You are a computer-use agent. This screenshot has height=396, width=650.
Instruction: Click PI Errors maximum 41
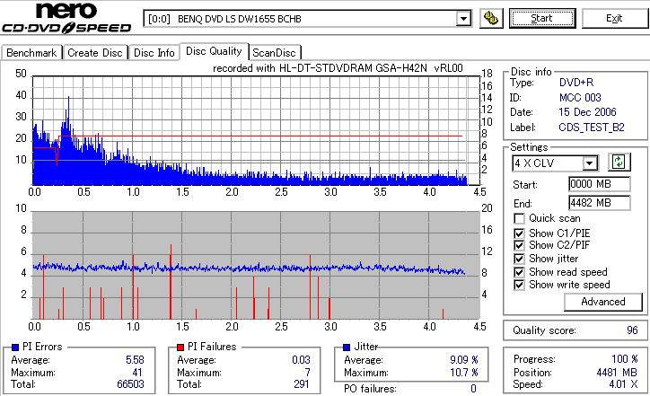click(137, 373)
